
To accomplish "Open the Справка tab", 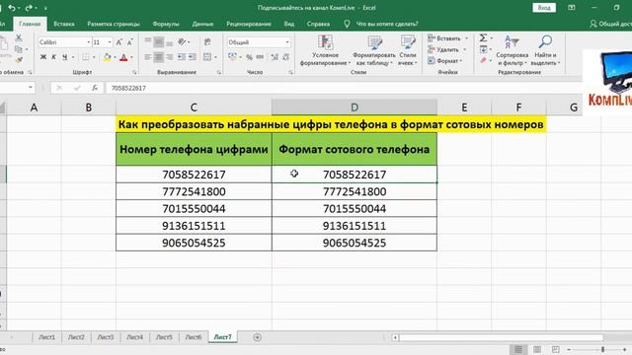I will pyautogui.click(x=318, y=24).
